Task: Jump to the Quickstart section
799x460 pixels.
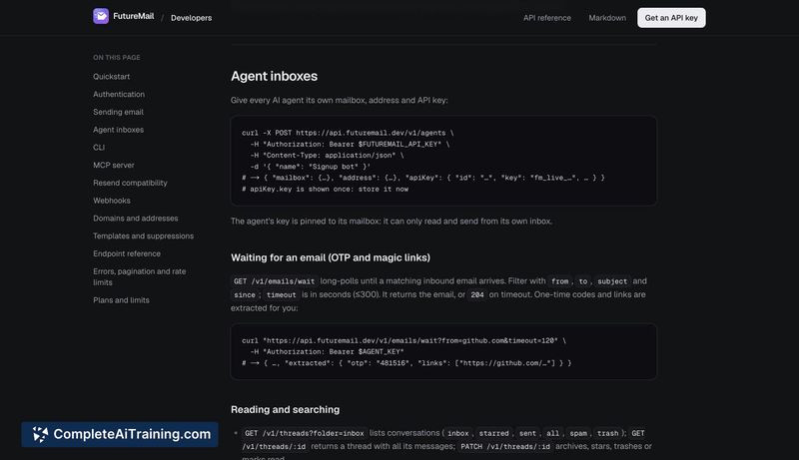Action: 111,76
